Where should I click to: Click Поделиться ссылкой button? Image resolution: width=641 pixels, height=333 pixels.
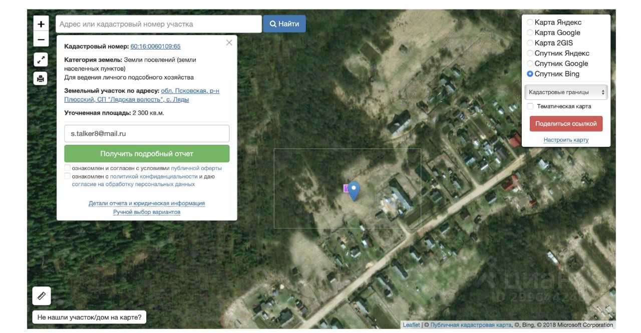[x=566, y=123]
